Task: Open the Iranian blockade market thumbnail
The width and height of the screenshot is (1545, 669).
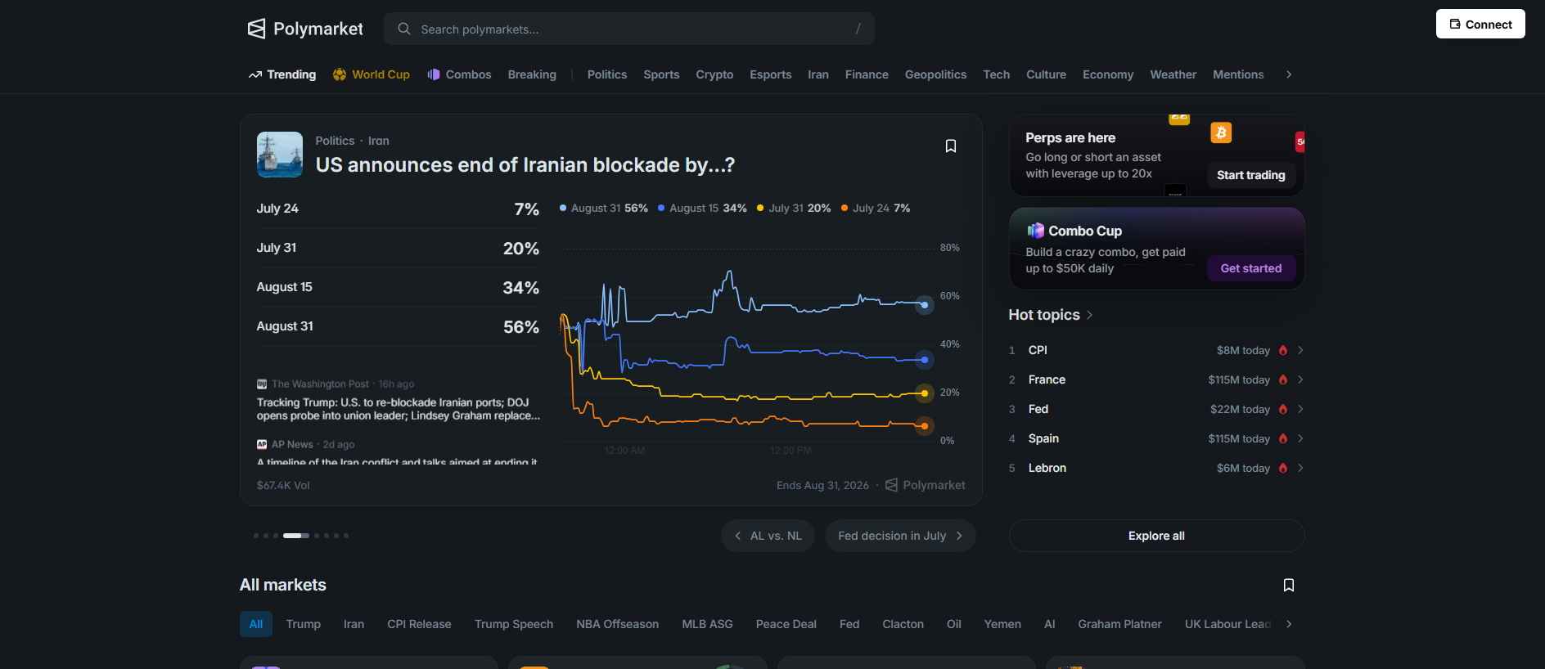Action: [280, 155]
